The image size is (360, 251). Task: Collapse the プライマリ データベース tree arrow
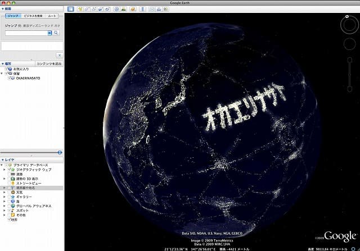2,165
